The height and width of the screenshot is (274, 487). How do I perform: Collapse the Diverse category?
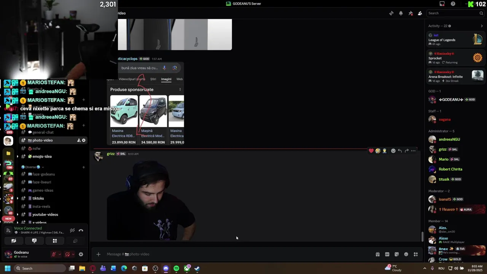(32, 167)
